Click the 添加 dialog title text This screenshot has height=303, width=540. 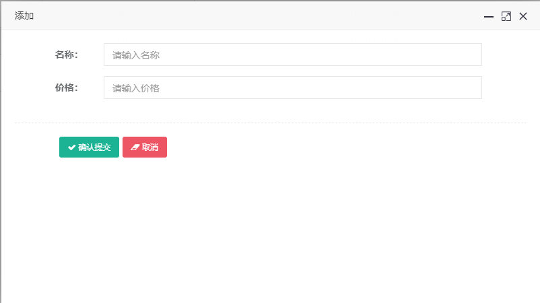24,16
